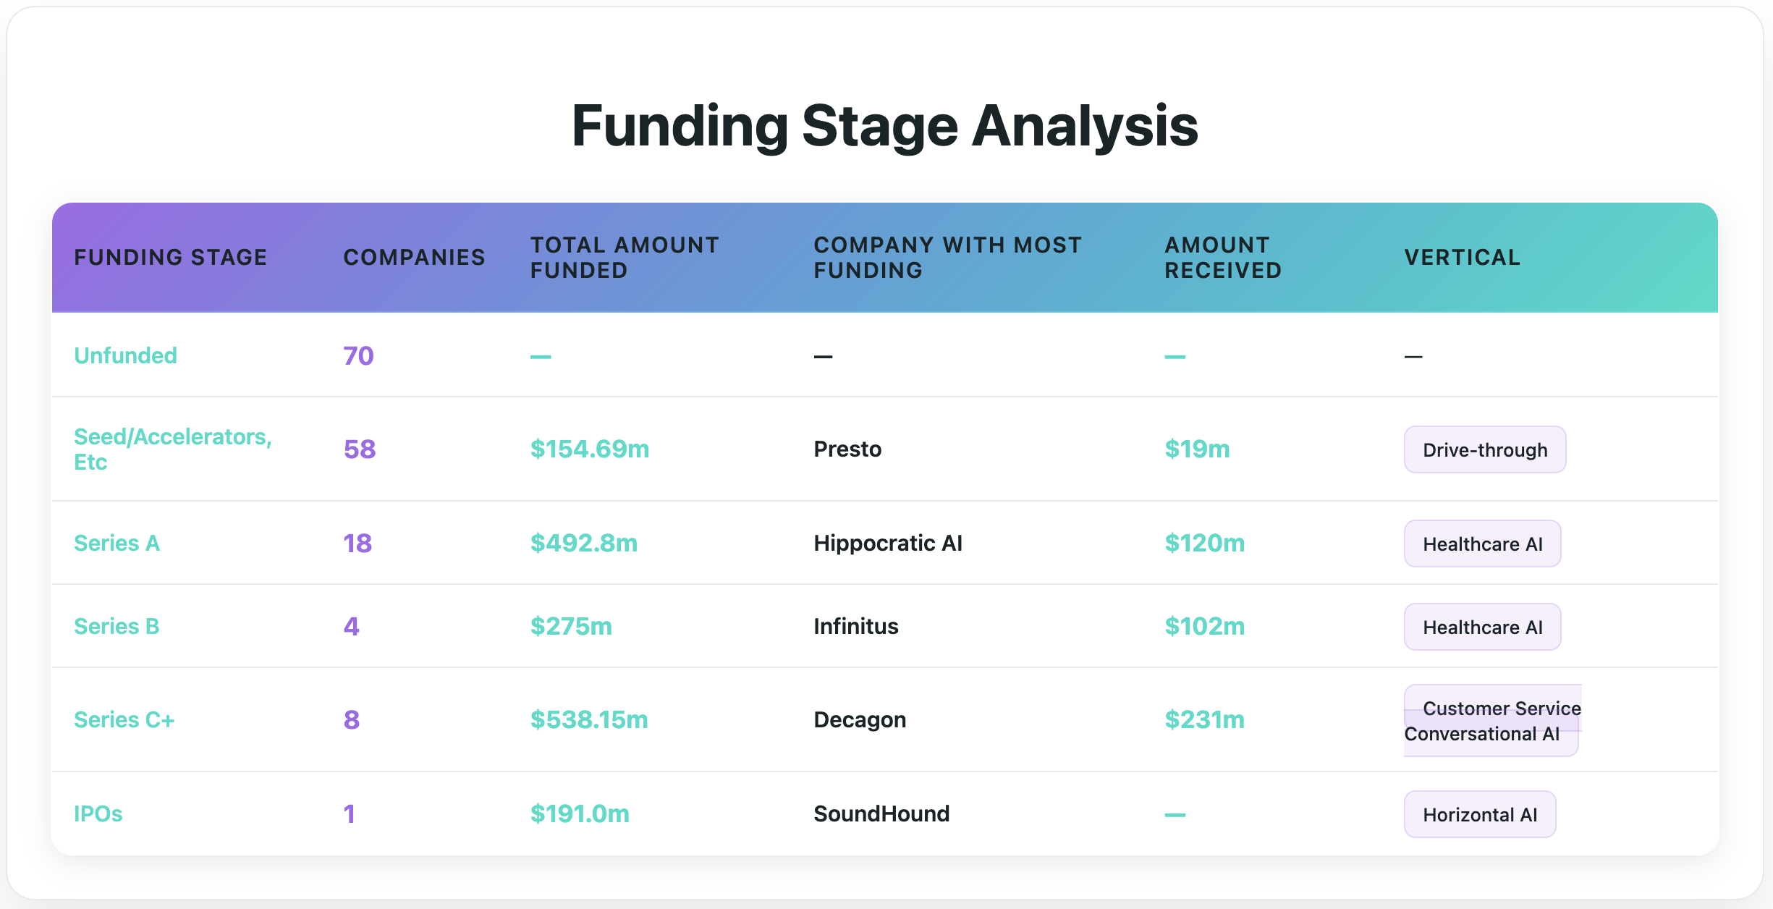Select the Series A stage label

click(x=117, y=543)
